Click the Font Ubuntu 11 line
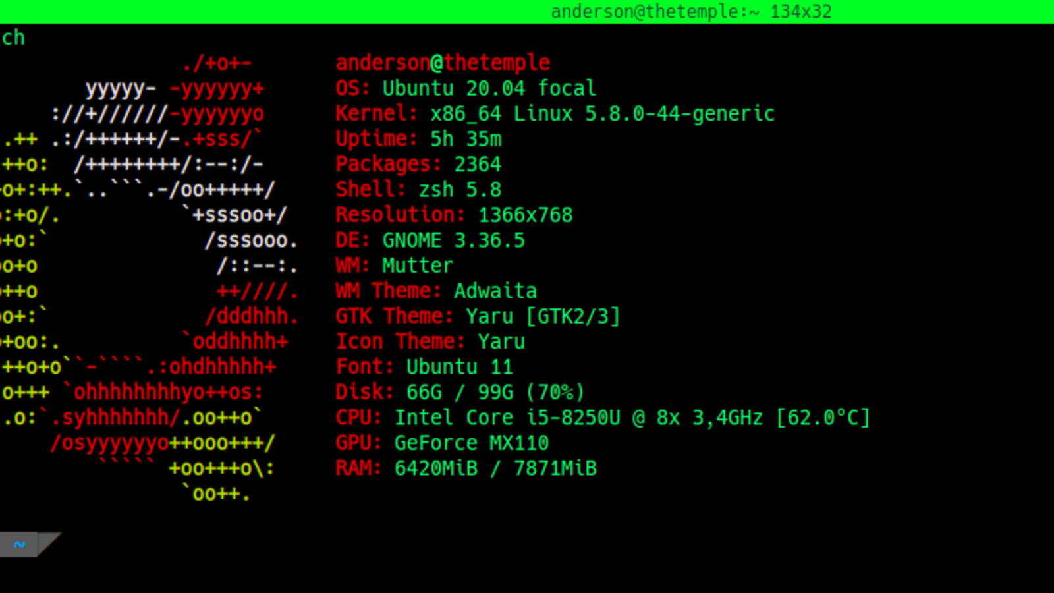 [x=424, y=367]
